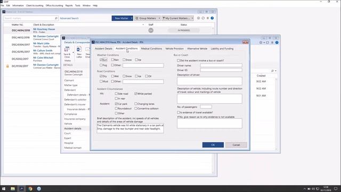
Task: Switch to Accident Details tab
Action: (x=103, y=49)
